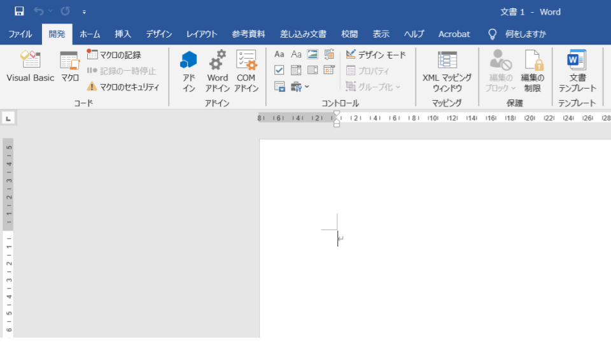Click the vertical ruler on the left

[x=8, y=238]
